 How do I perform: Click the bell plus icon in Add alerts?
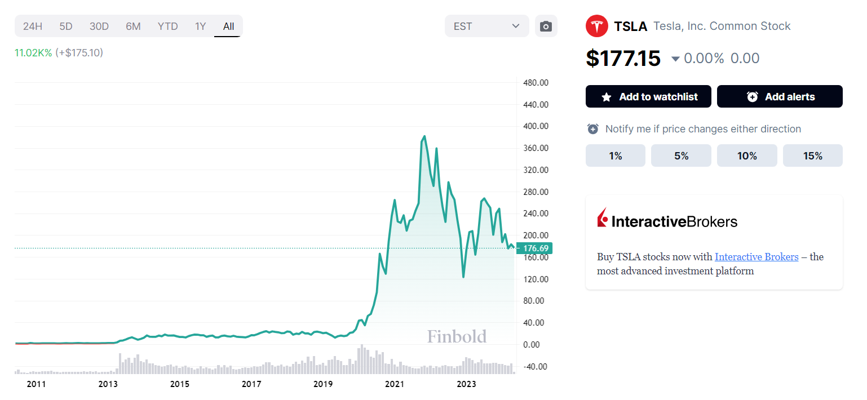pyautogui.click(x=753, y=97)
